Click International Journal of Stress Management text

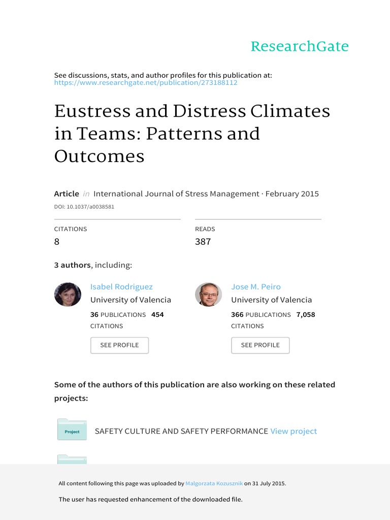click(176, 193)
